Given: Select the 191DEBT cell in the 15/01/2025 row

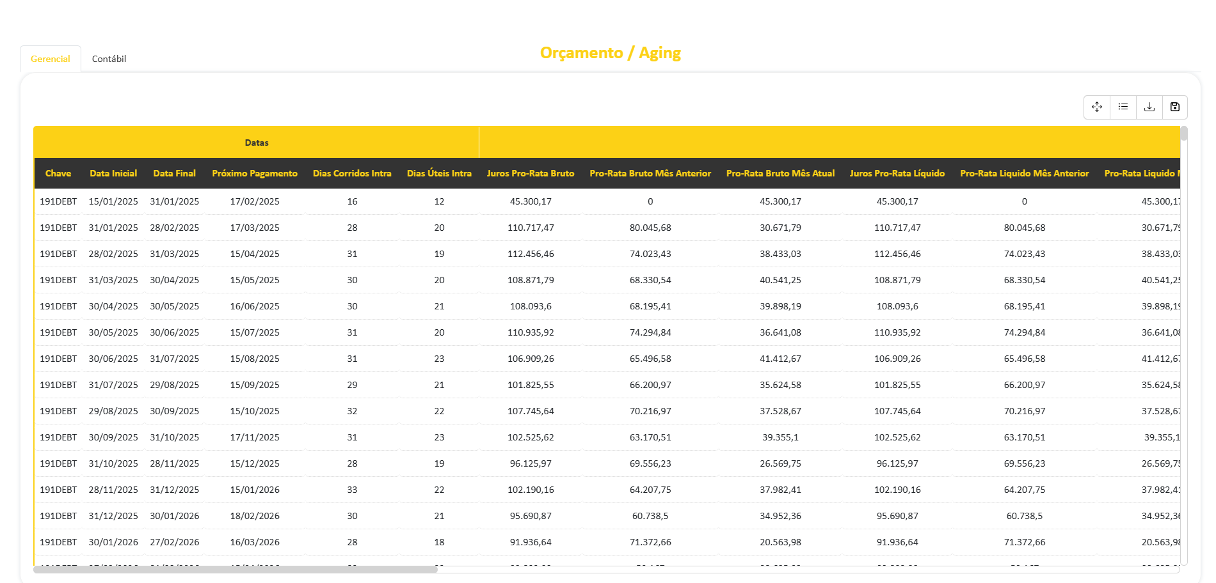Looking at the screenshot, I should [x=58, y=201].
